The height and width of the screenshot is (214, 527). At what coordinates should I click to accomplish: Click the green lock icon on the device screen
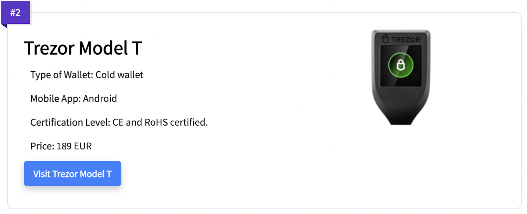[x=401, y=65]
